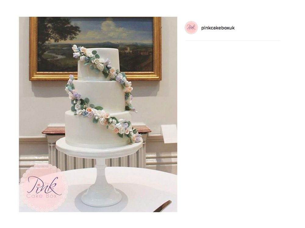Image resolution: width=305 pixels, height=228 pixels.
Task: Open the pinkcakeboxuk profile avatar
Action: pyautogui.click(x=191, y=28)
